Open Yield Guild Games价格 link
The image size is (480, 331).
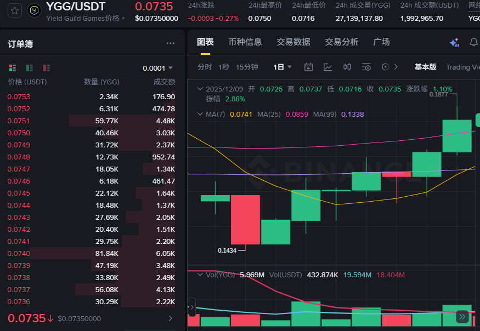click(x=86, y=18)
